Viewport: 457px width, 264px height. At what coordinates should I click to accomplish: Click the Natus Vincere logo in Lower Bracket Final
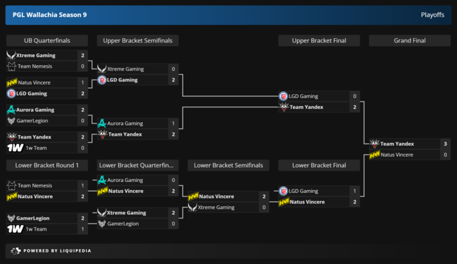pyautogui.click(x=284, y=202)
